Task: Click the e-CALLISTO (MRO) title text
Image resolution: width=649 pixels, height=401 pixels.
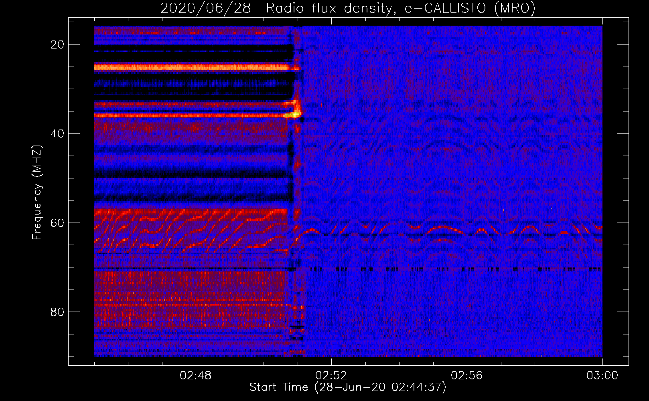Action: pos(470,8)
